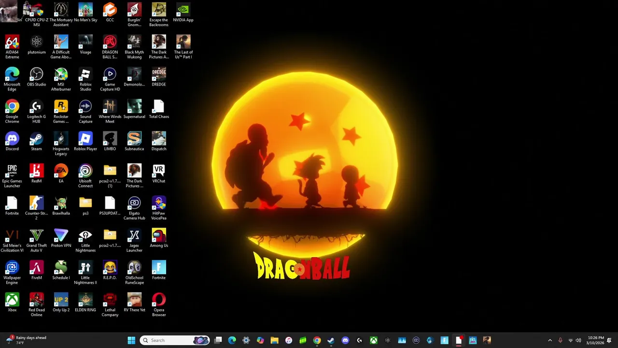Viewport: 618px width, 348px height.
Task: Select DREDGE game icon
Action: pyautogui.click(x=159, y=77)
